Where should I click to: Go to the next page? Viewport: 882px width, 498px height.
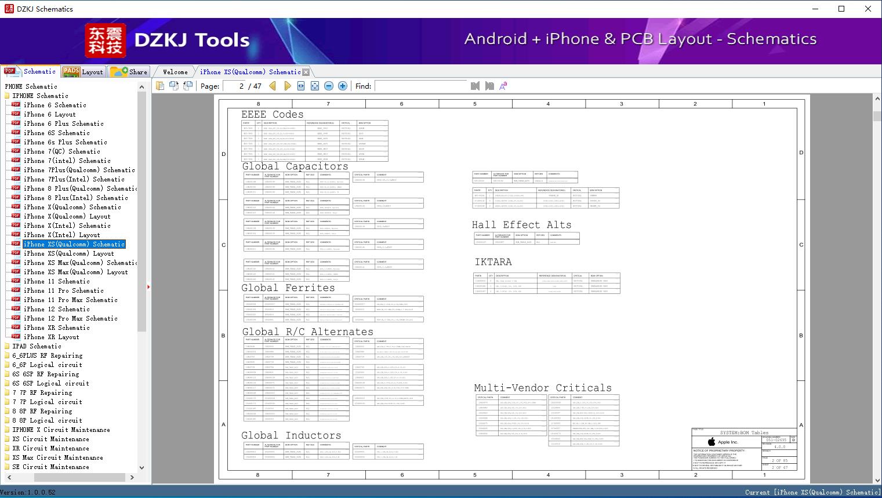pos(287,86)
